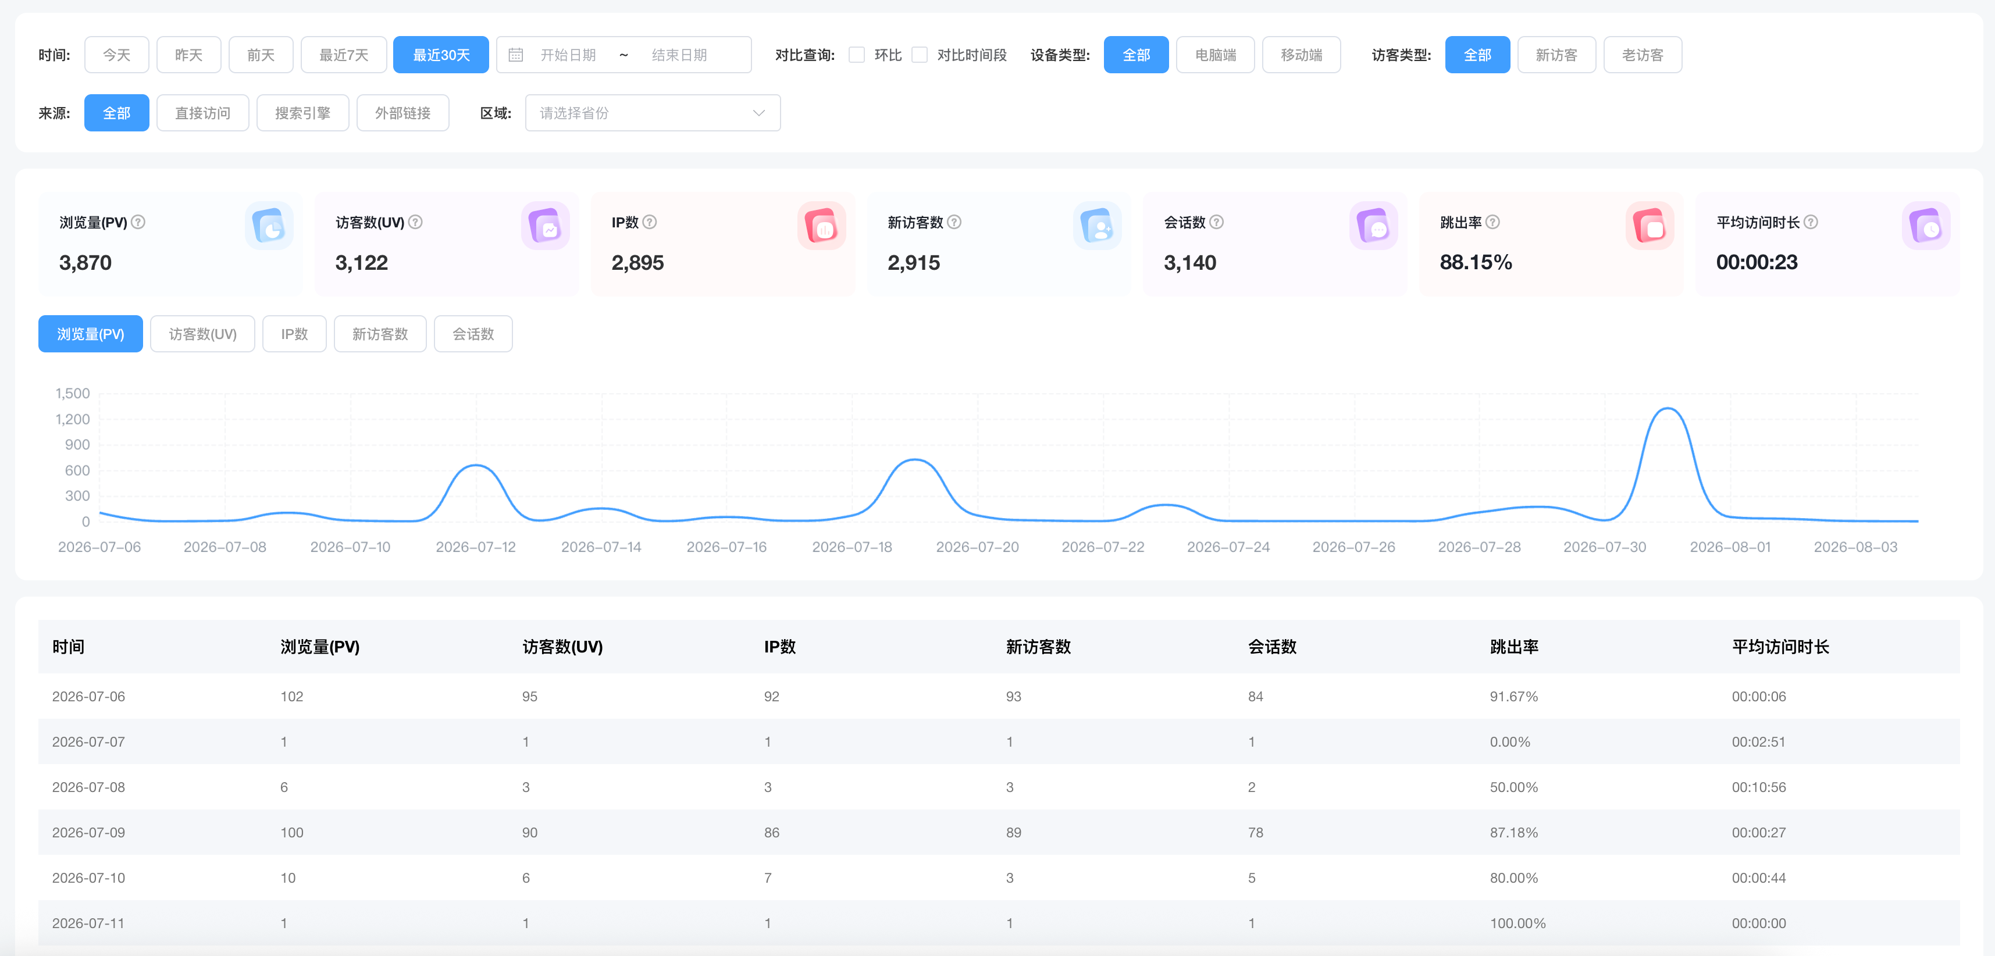The width and height of the screenshot is (1995, 956).
Task: Click the 访客数(UV) card icon
Action: coord(545,226)
